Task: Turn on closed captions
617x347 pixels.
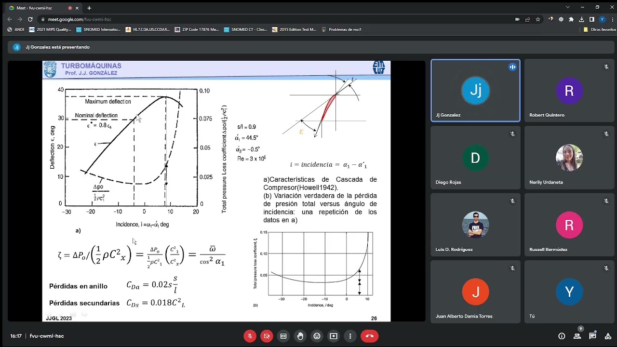Action: [283, 336]
